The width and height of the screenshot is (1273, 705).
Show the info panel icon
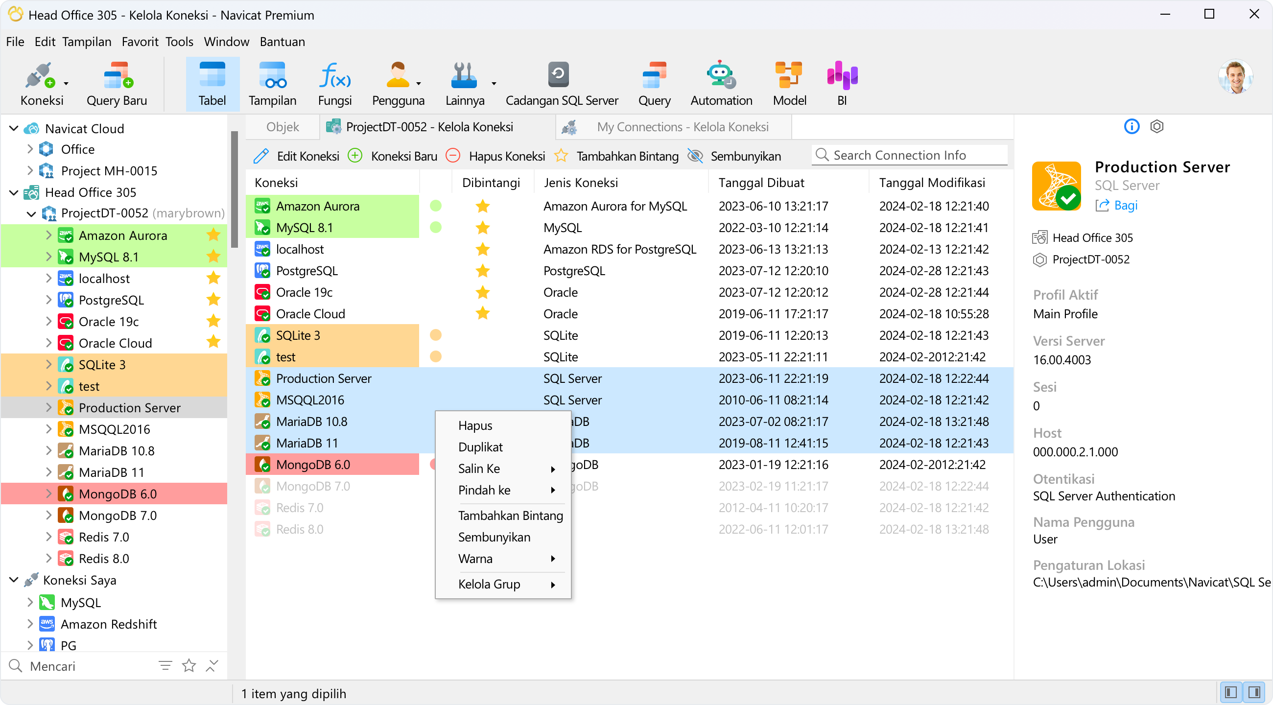1132,126
